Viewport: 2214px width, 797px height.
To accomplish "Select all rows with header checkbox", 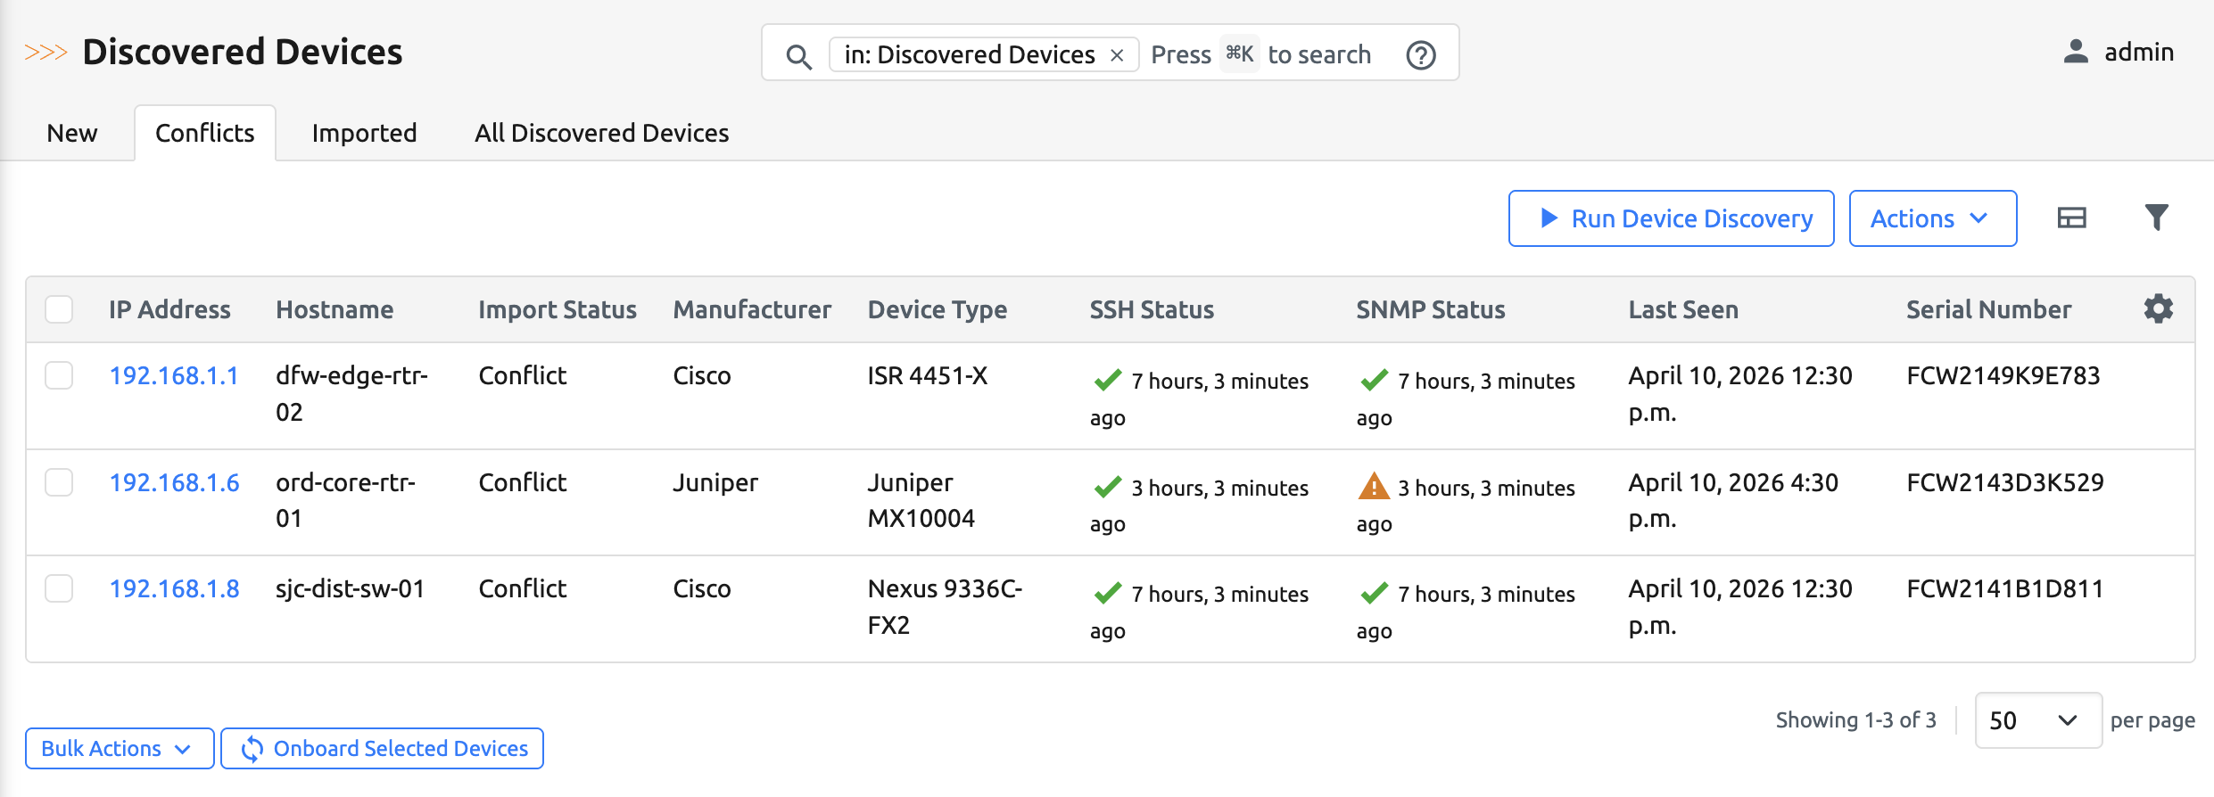I will point(59,309).
